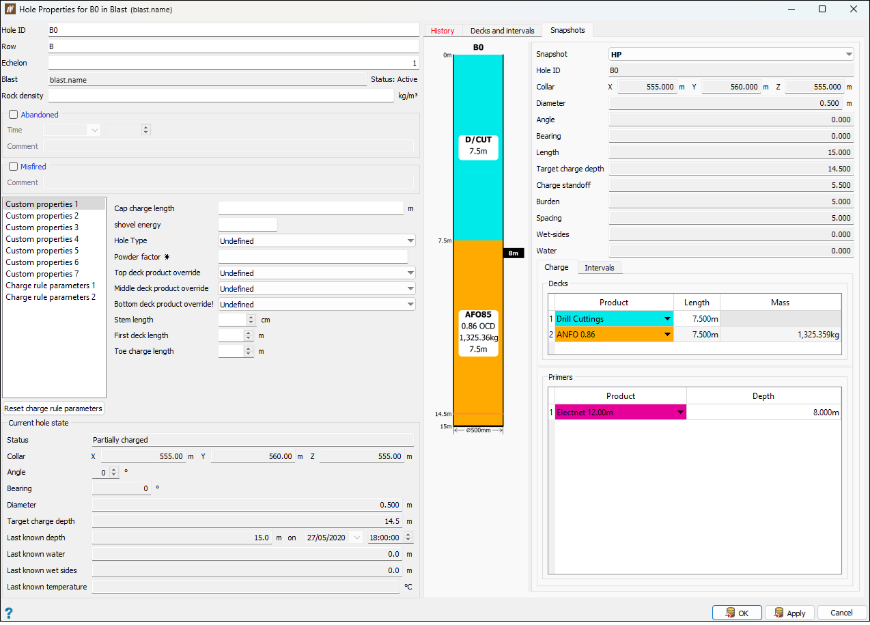Switch to Decks and intervals tab

(502, 31)
